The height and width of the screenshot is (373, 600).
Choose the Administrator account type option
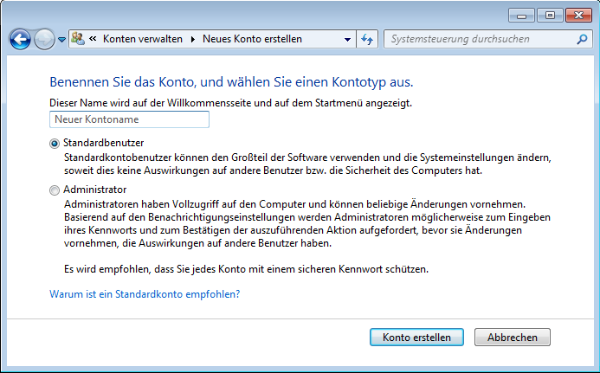tap(55, 190)
